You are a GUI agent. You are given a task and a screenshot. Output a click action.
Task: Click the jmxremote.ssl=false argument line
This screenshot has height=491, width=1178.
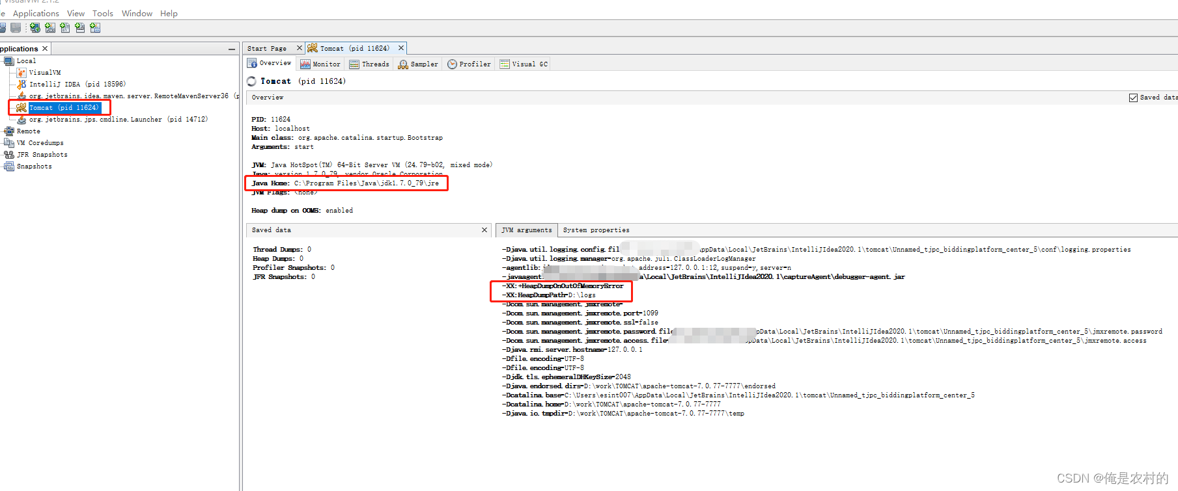pos(580,323)
